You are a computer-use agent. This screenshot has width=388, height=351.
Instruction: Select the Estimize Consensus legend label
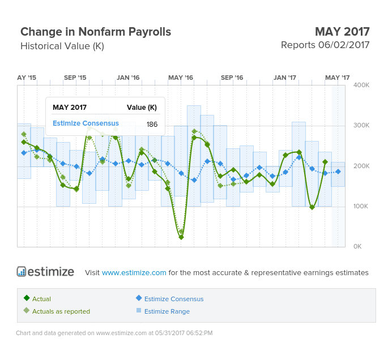tap(174, 299)
